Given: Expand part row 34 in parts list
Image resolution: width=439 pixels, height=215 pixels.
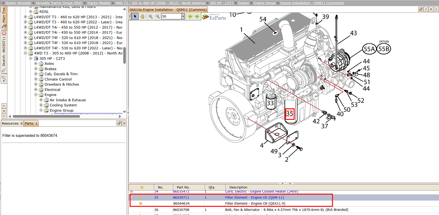Looking at the screenshot, I should pyautogui.click(x=131, y=192).
